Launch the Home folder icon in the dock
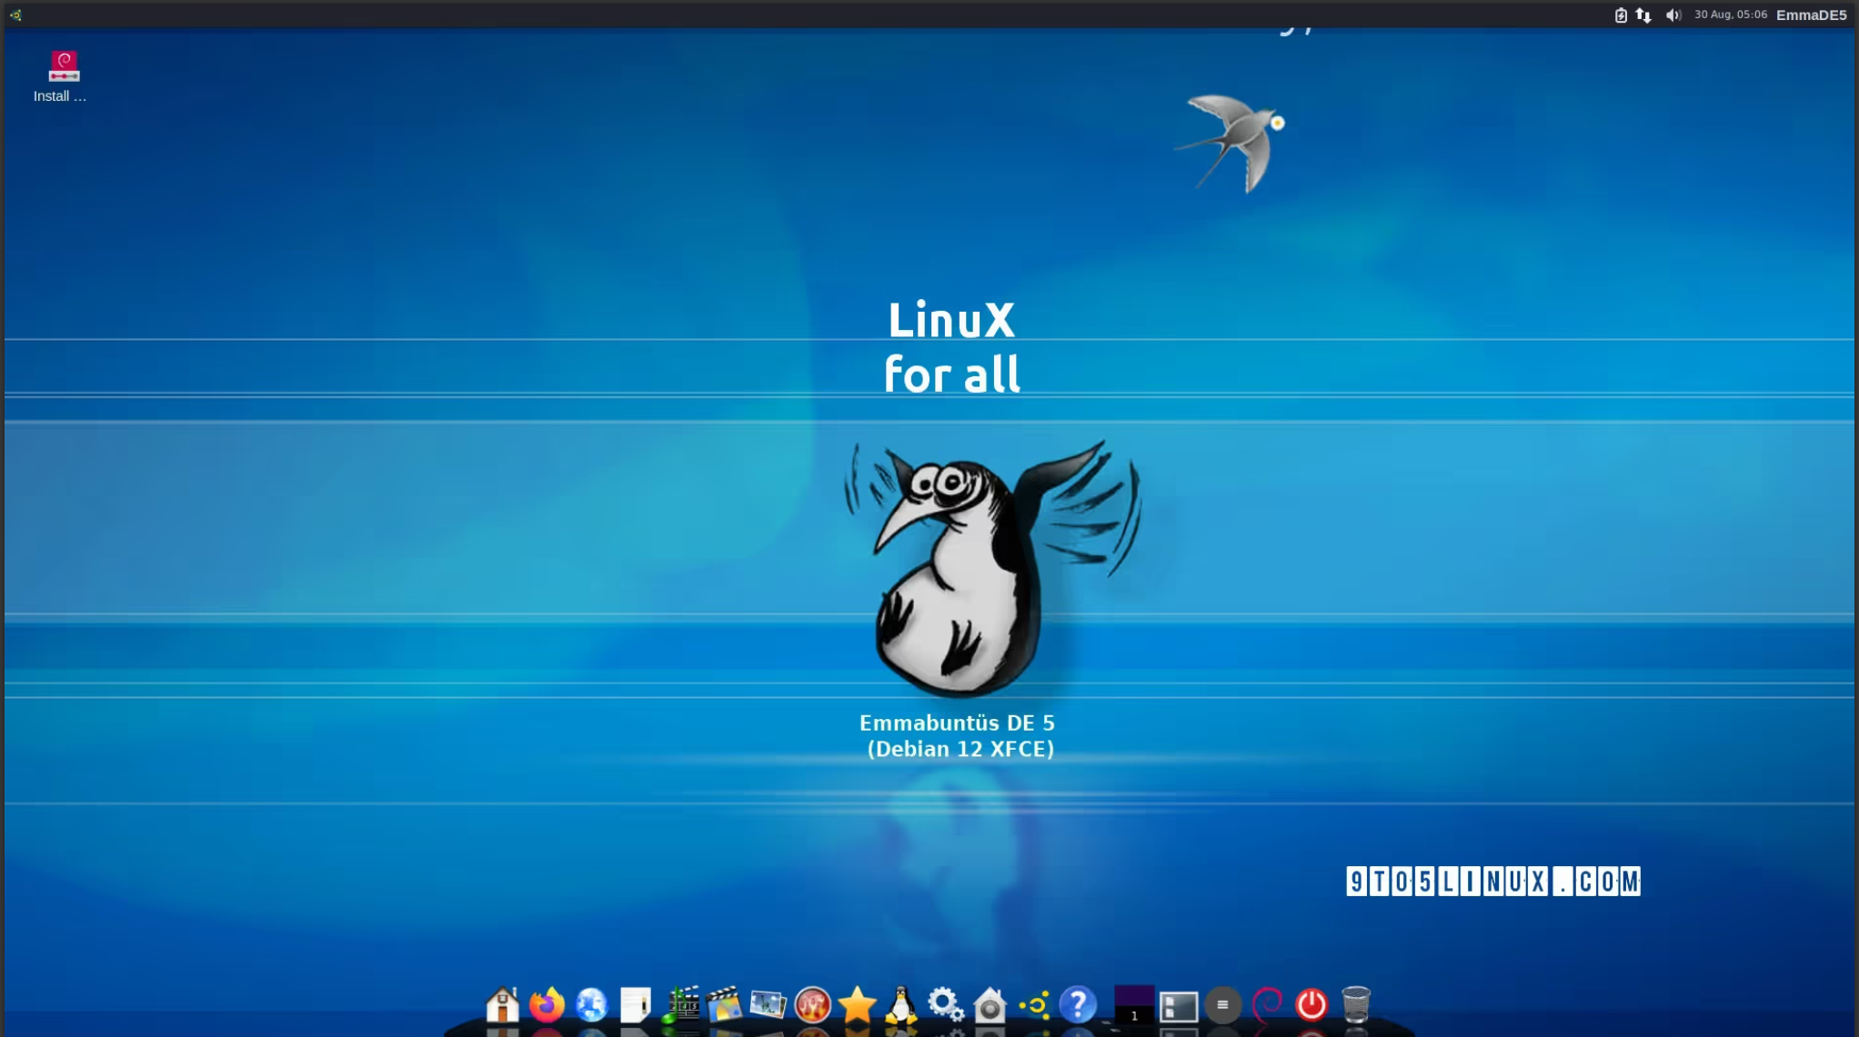Screen dimensions: 1859x1037 click(502, 1004)
